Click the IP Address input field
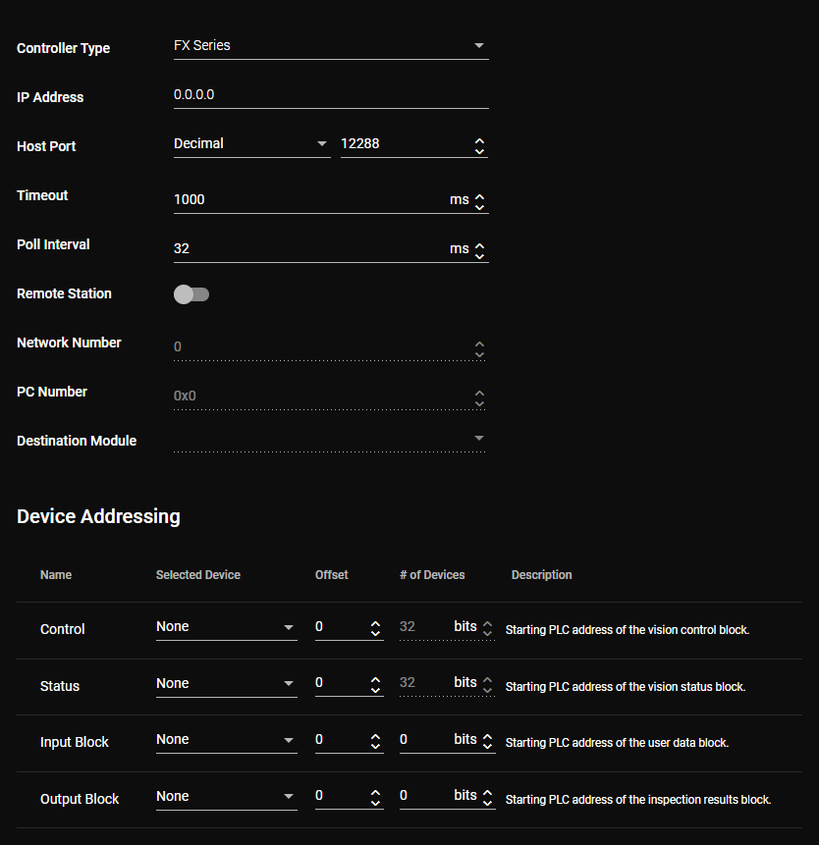The height and width of the screenshot is (845, 819). 330,95
